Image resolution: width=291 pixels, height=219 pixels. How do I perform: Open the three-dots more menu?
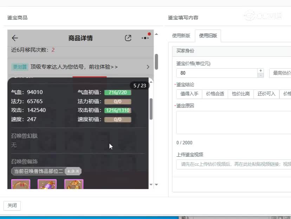pos(145,38)
